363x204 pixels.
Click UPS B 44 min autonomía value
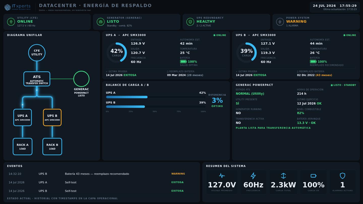[316, 44]
